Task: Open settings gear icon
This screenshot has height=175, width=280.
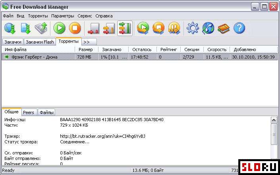Action: coord(193,28)
